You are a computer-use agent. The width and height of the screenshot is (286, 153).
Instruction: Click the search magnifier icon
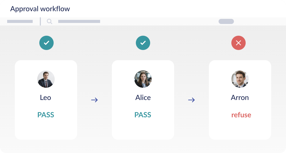[50, 22]
